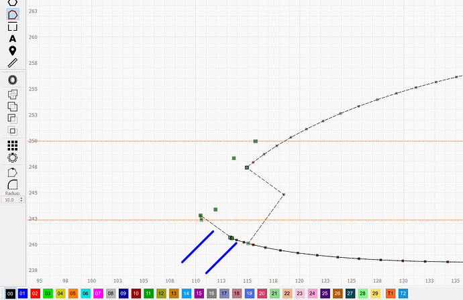Pick pink layer color 24
This screenshot has height=300, width=463.
tap(312, 293)
